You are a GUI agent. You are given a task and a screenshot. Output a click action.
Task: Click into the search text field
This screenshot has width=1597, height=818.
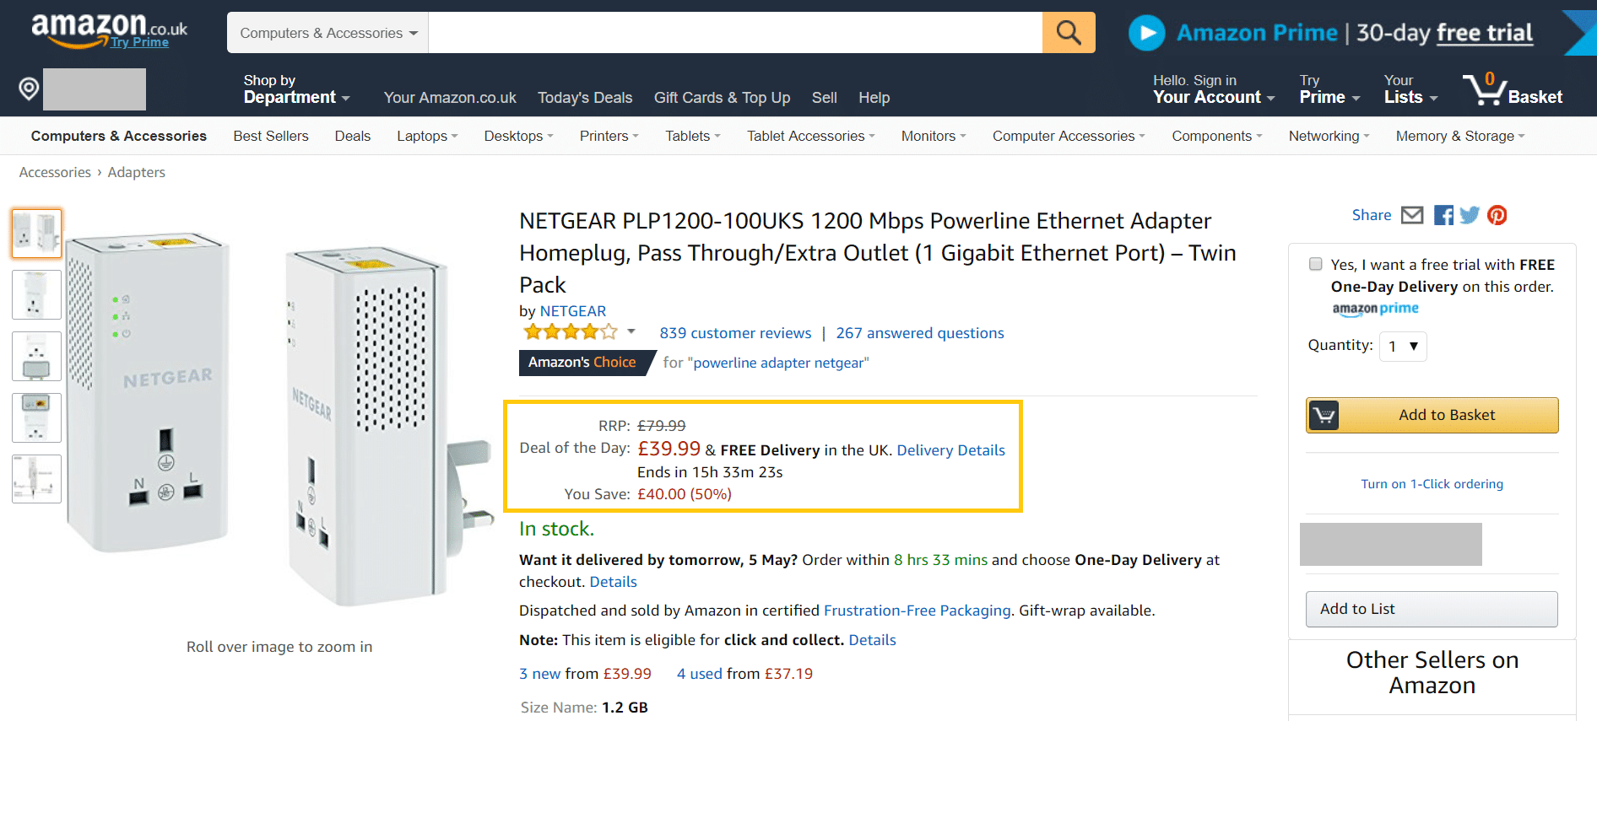click(x=734, y=33)
